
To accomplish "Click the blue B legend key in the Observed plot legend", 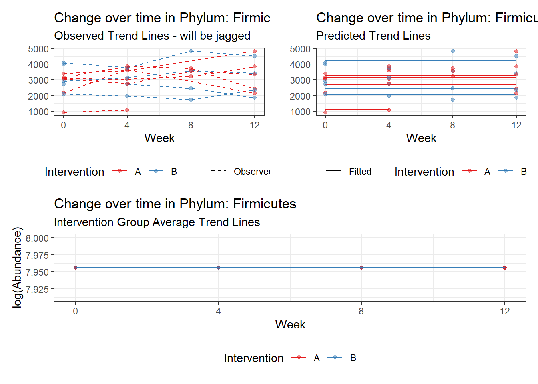I will tap(156, 171).
